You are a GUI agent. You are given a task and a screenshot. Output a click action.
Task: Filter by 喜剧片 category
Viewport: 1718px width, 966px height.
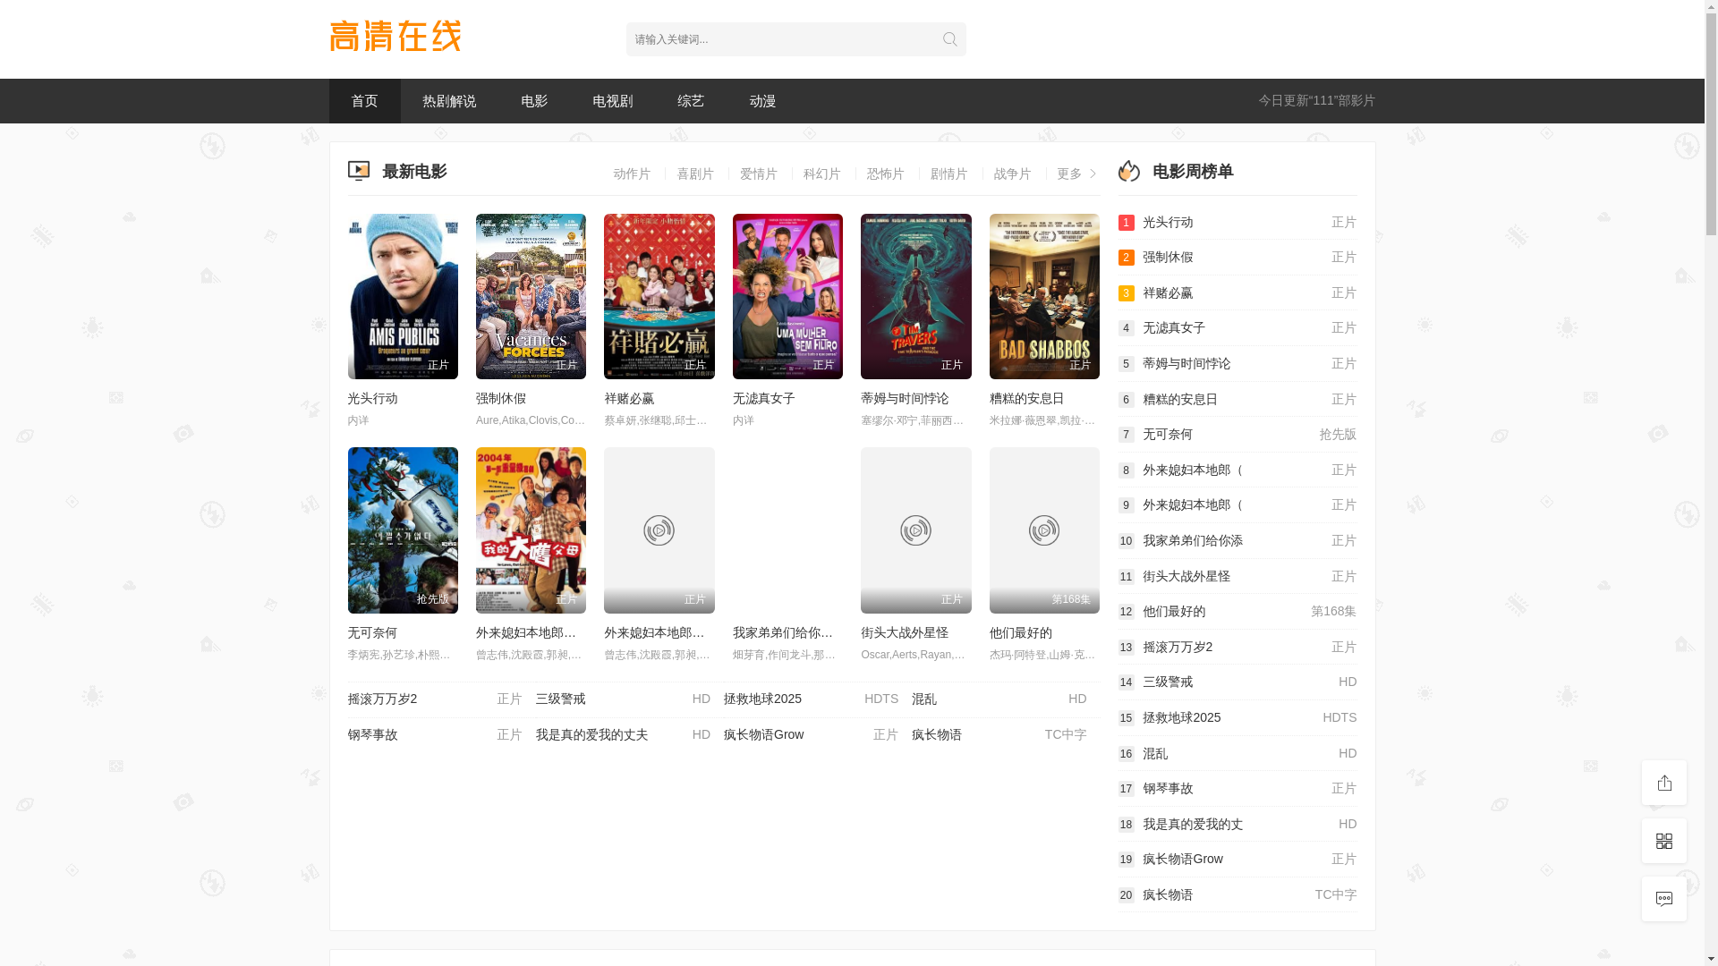pos(695,174)
